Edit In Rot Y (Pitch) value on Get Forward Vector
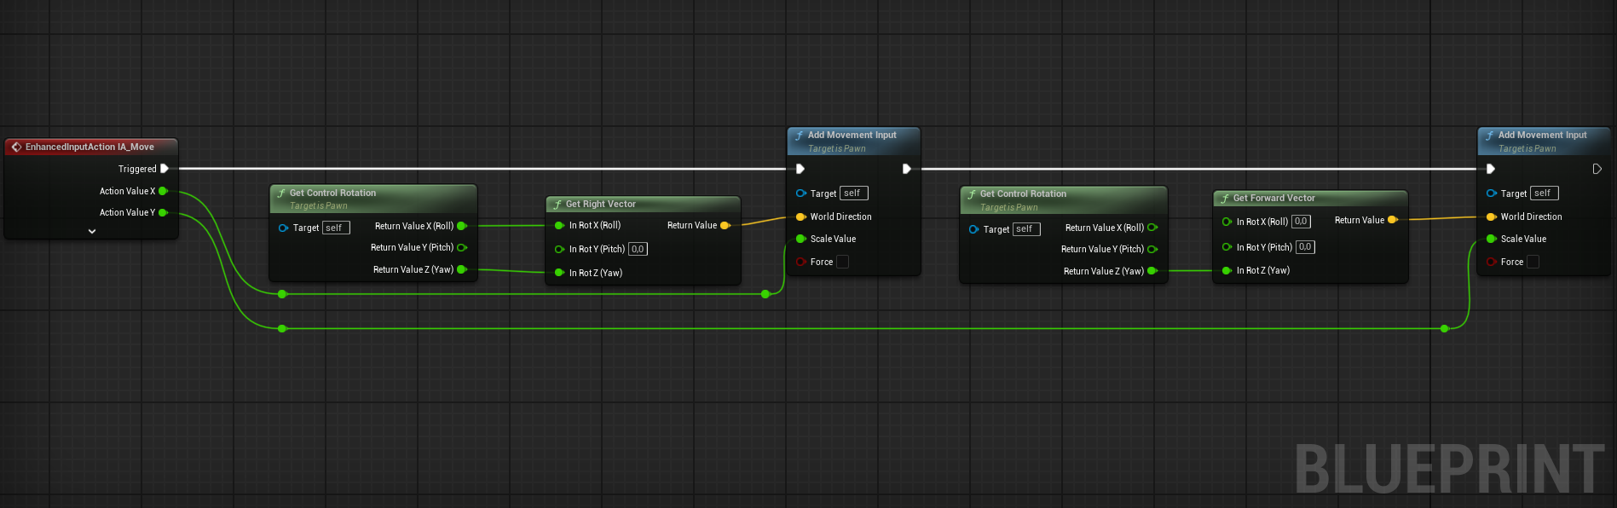Screen dimensions: 1617x508 click(1305, 247)
